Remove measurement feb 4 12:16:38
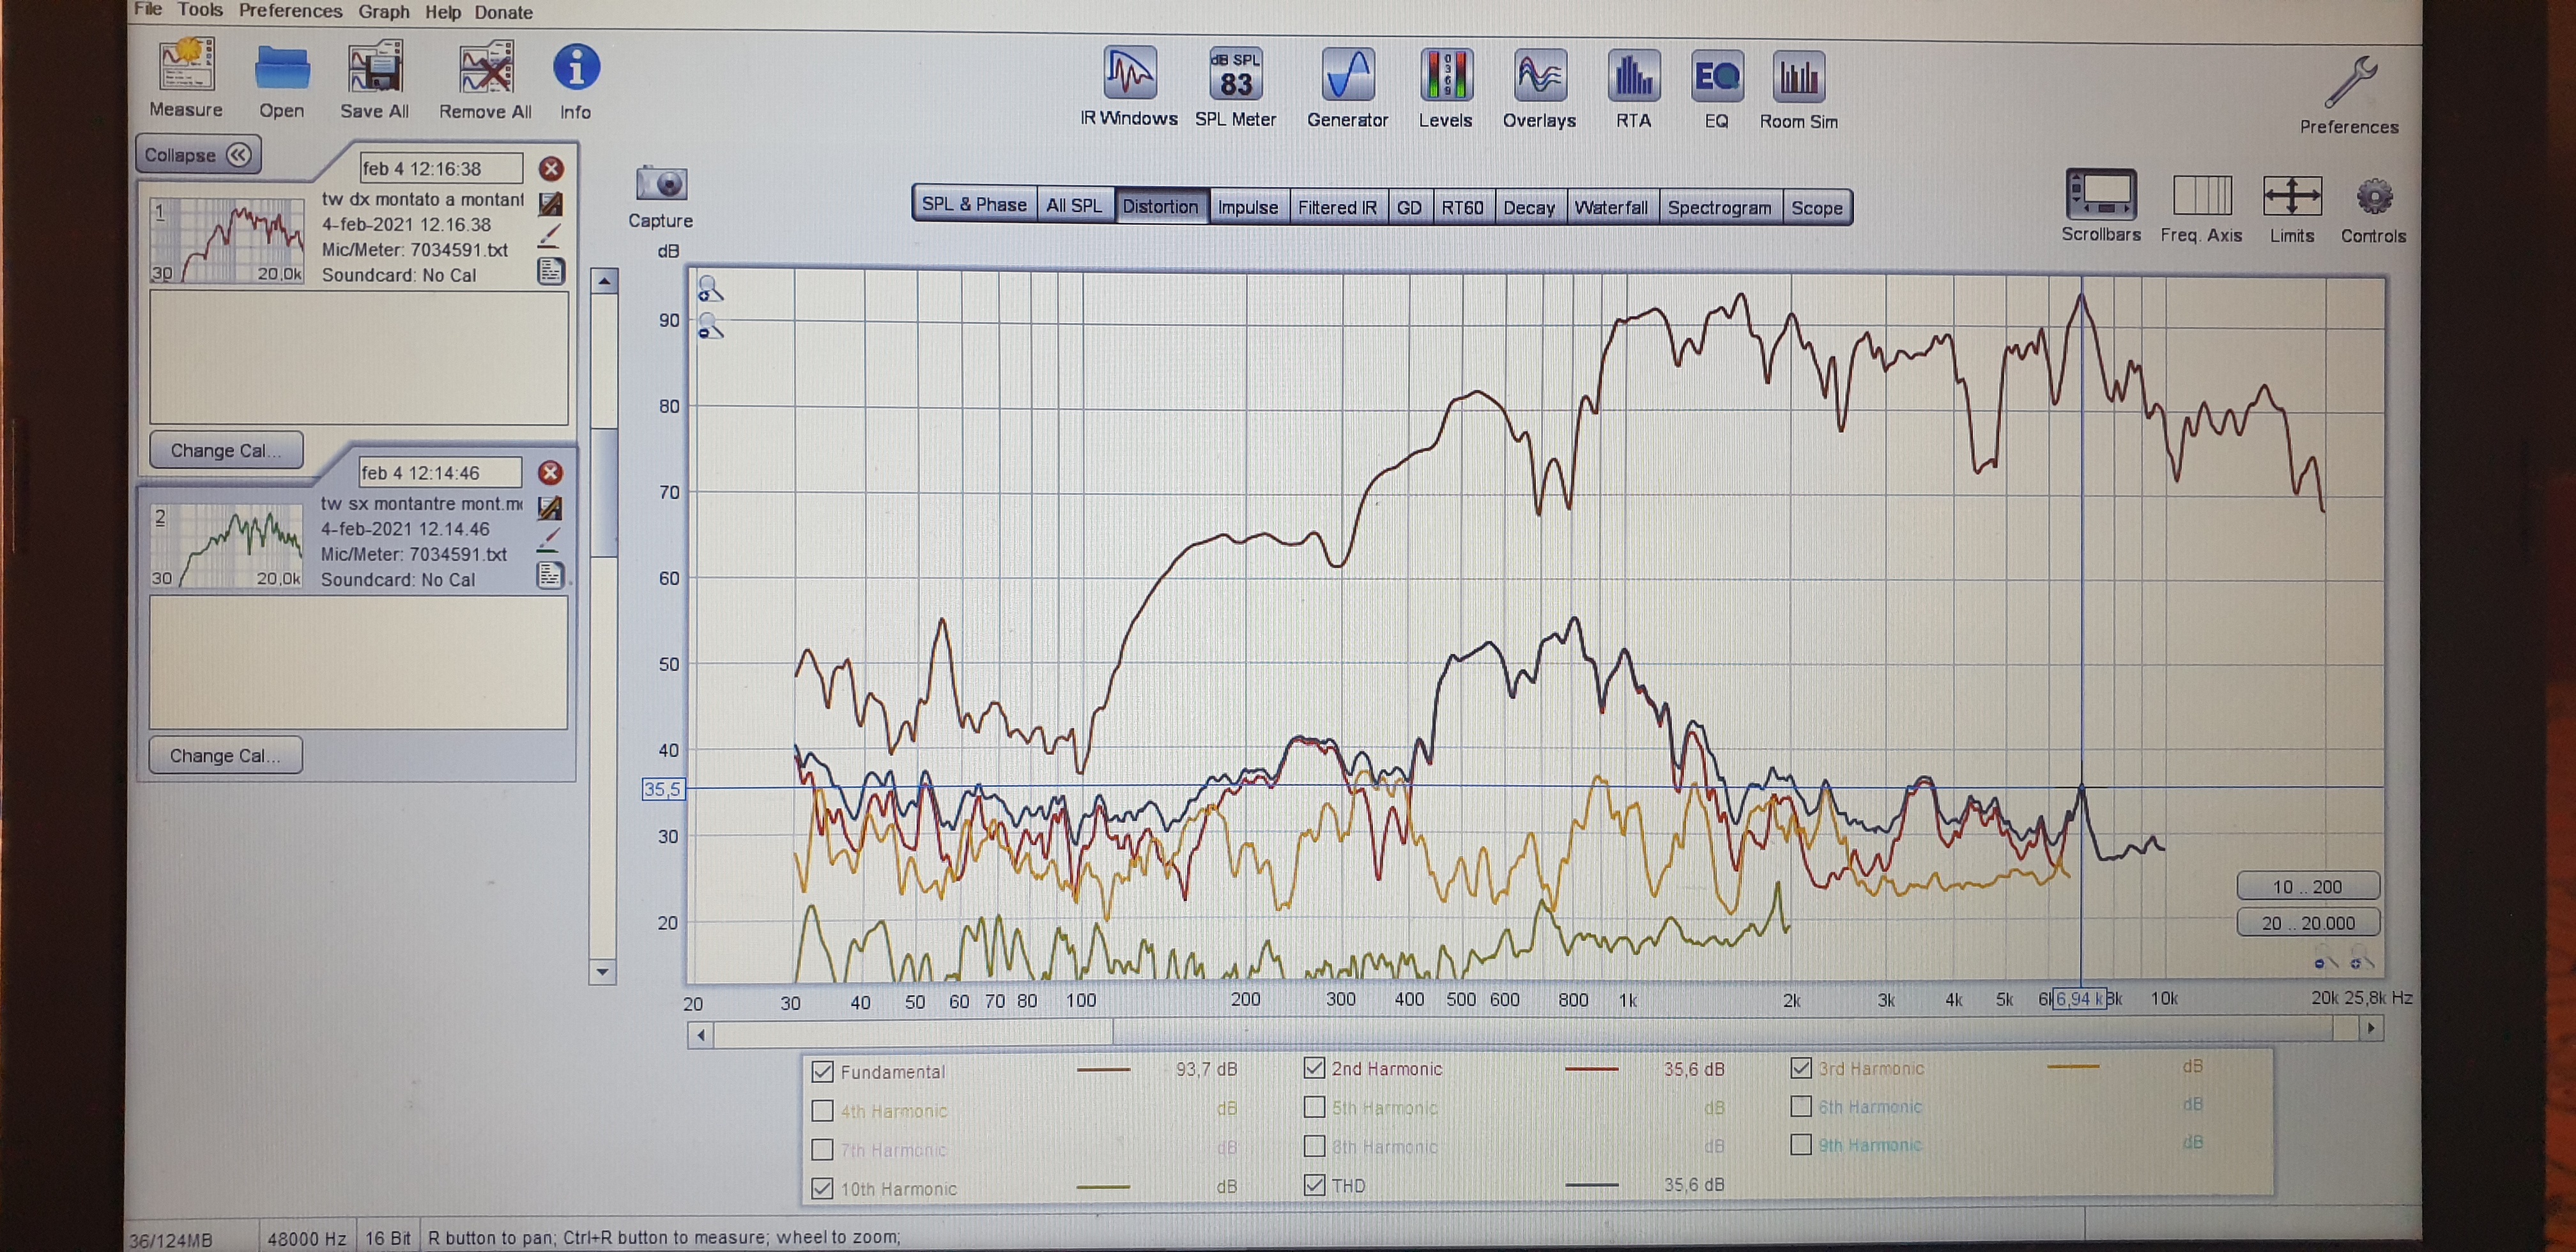2576x1252 pixels. pyautogui.click(x=551, y=168)
